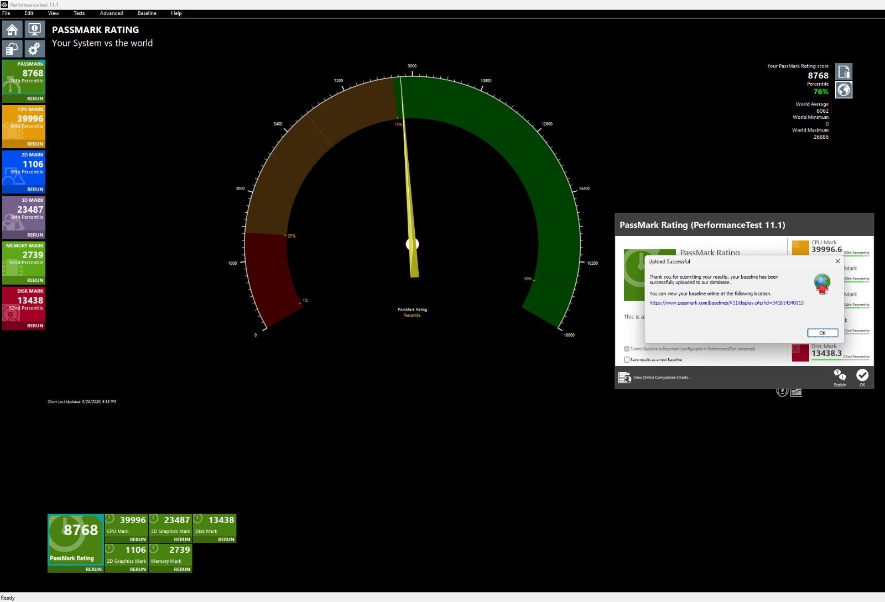
Task: Toggle the Submit Baseline to Passmark checkbox
Action: [x=627, y=349]
